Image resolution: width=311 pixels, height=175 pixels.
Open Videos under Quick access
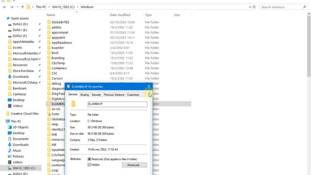(17, 106)
